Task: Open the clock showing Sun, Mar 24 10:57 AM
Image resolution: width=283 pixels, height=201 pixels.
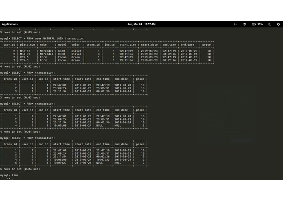Action: click(x=141, y=24)
